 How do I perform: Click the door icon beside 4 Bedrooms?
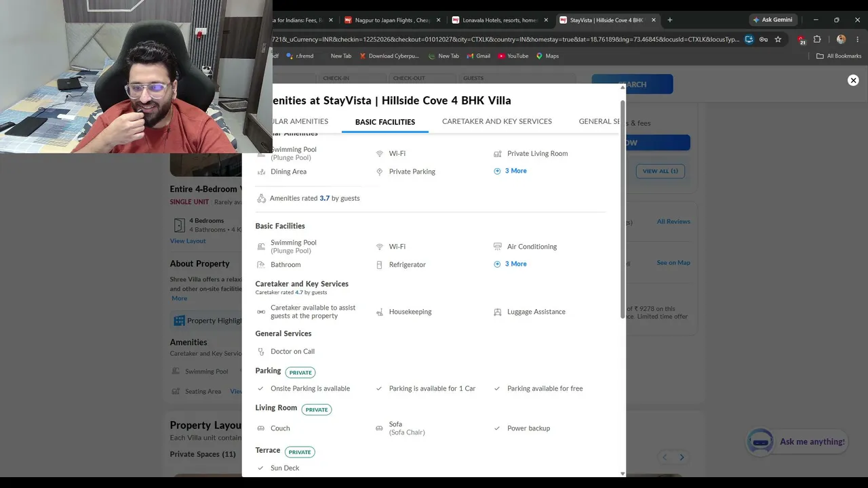click(179, 225)
